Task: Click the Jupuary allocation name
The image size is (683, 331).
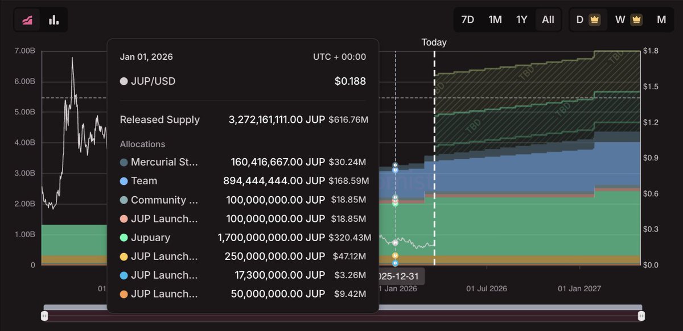Action: click(x=150, y=238)
